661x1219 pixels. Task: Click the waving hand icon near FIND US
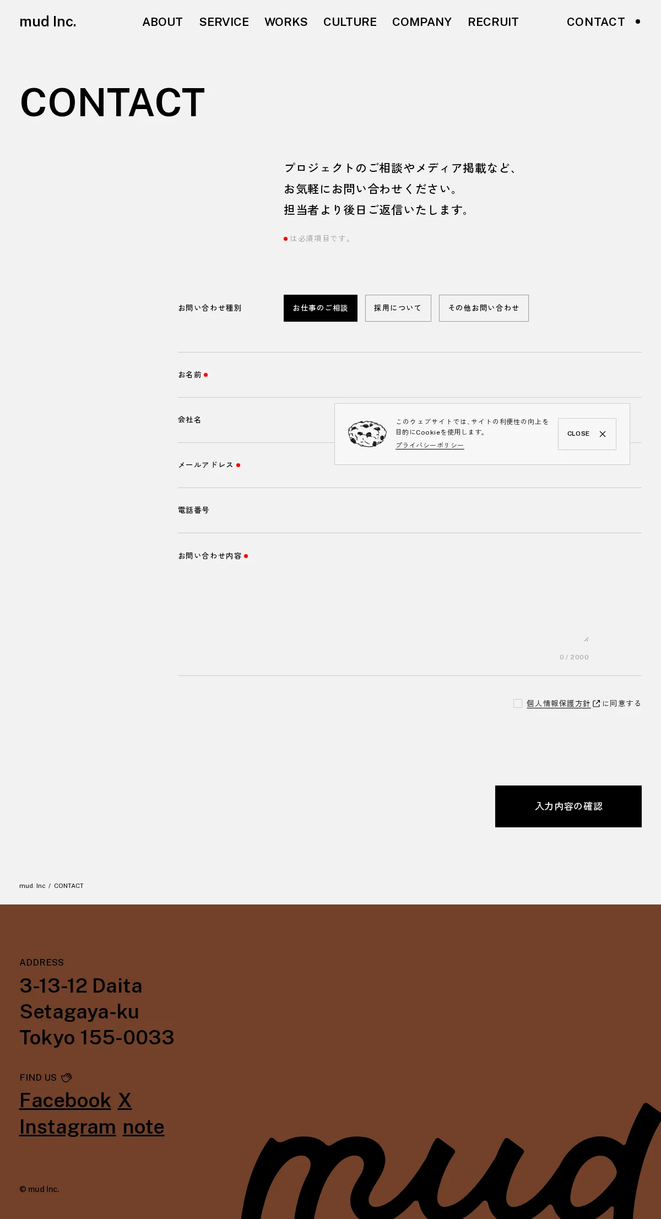pos(67,1077)
